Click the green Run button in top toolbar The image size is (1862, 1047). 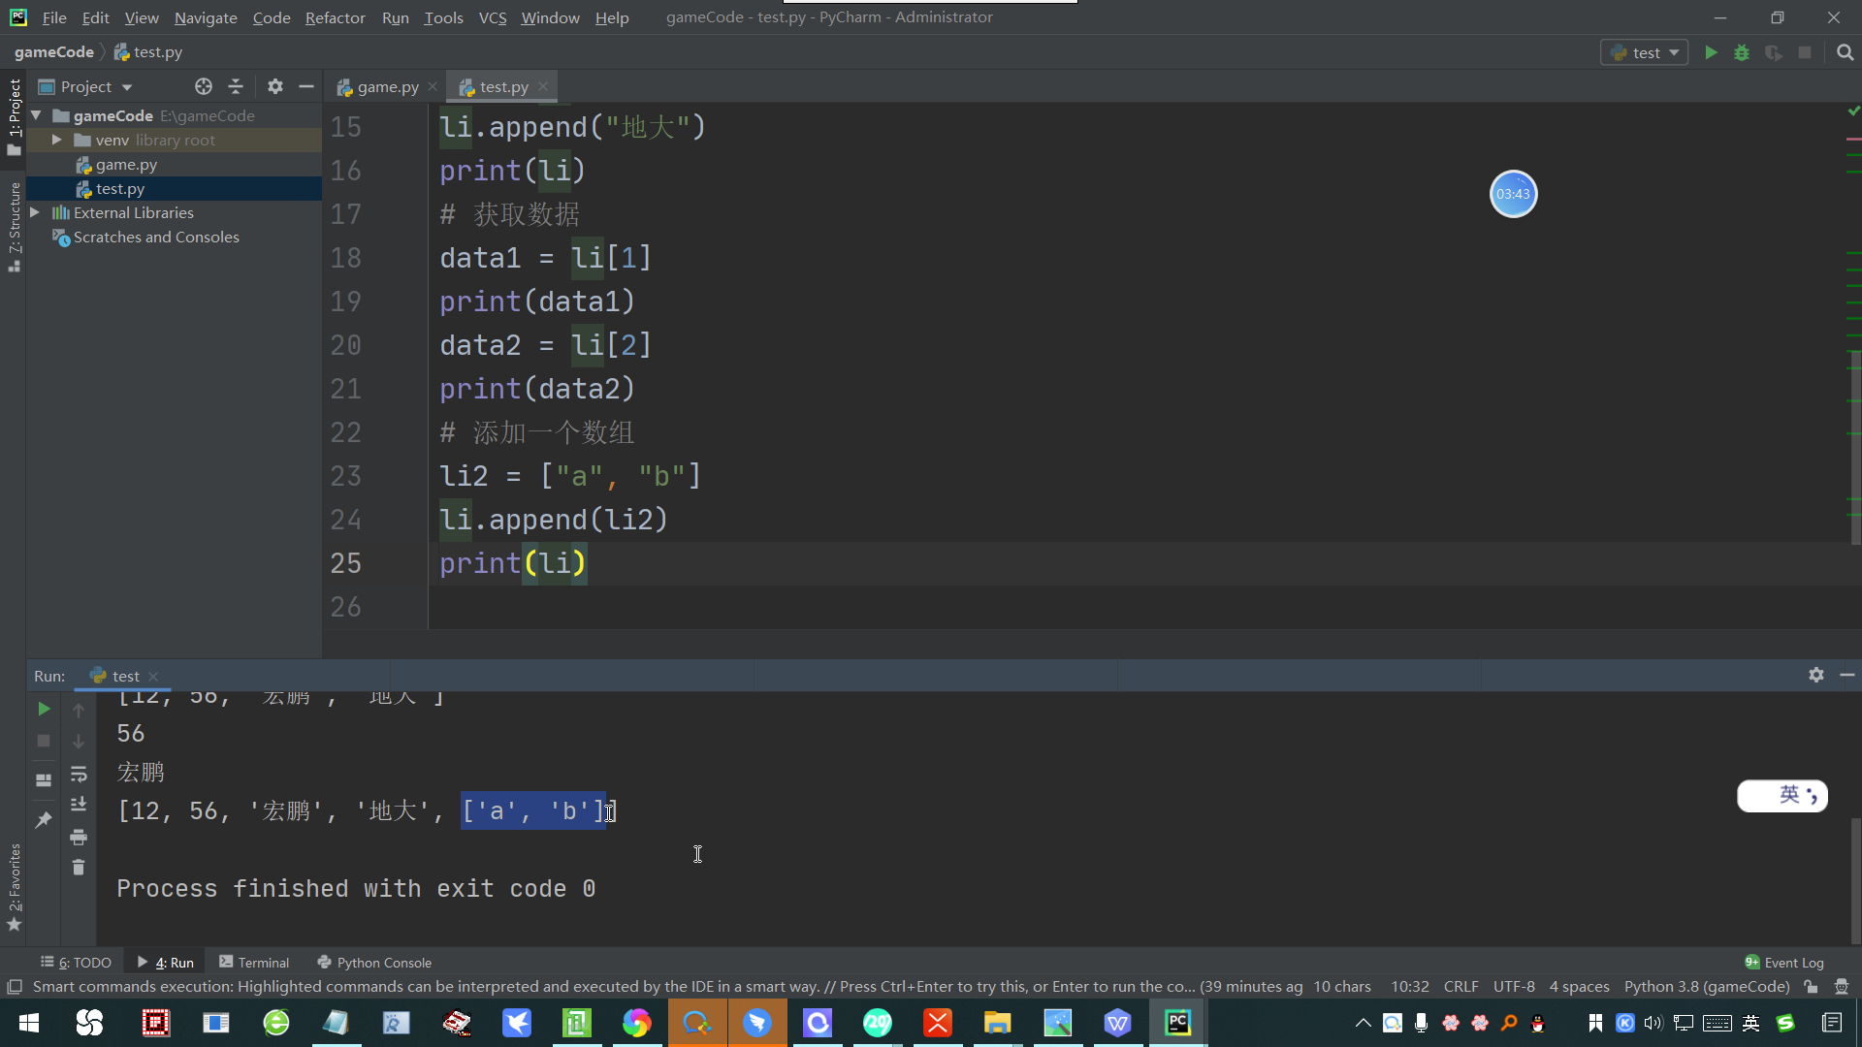pos(1711,52)
